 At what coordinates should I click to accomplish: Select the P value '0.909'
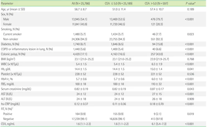[191, 99]
